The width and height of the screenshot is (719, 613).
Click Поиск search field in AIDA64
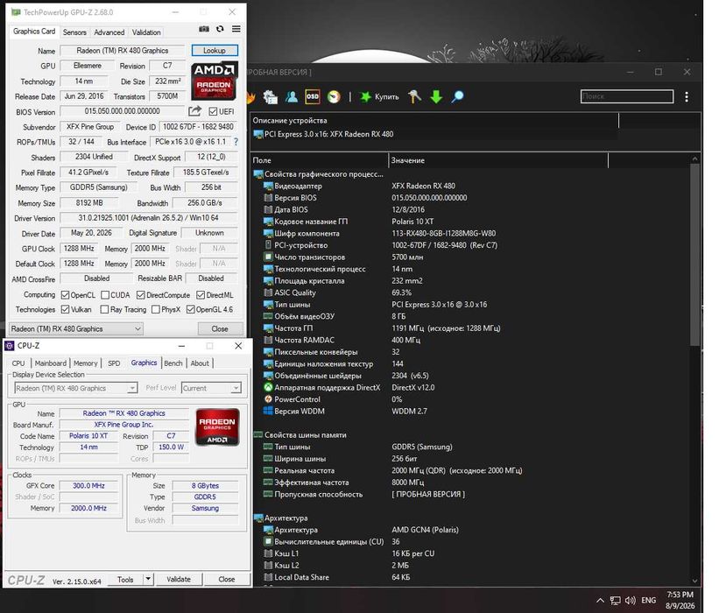click(627, 96)
